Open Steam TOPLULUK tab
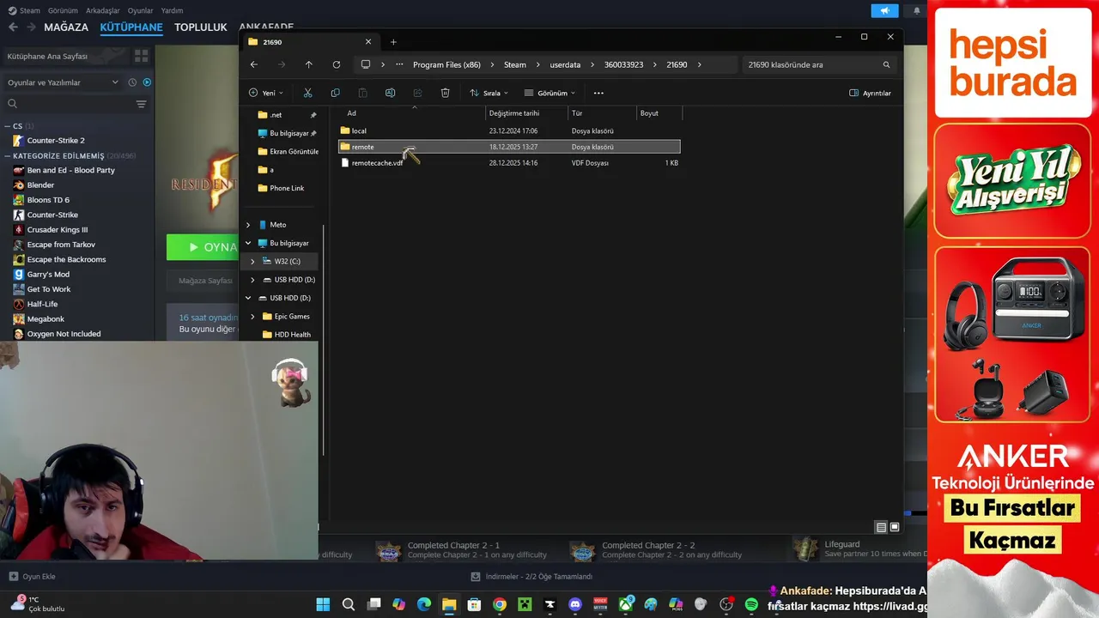This screenshot has width=1099, height=618. click(201, 27)
